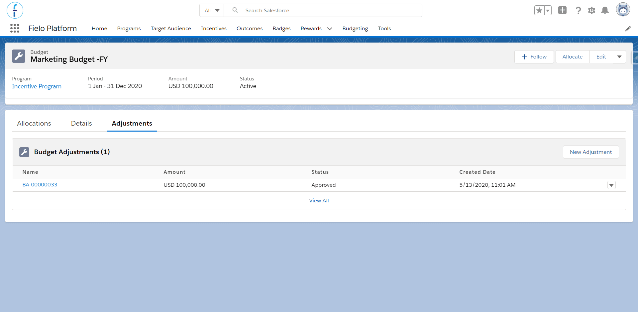Click the 1 Jan - 31 Dec 2020 period
The height and width of the screenshot is (312, 638).
115,86
